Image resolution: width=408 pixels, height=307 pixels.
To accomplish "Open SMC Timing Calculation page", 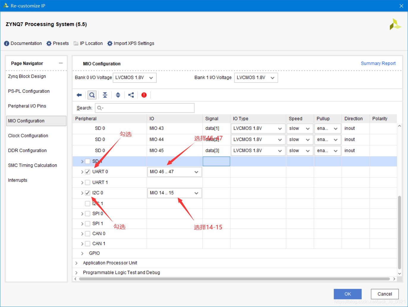I will tap(32, 166).
